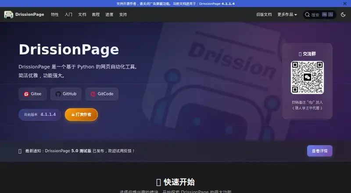Click the 交流群 heading
The height and width of the screenshot is (193, 351).
[x=308, y=54]
